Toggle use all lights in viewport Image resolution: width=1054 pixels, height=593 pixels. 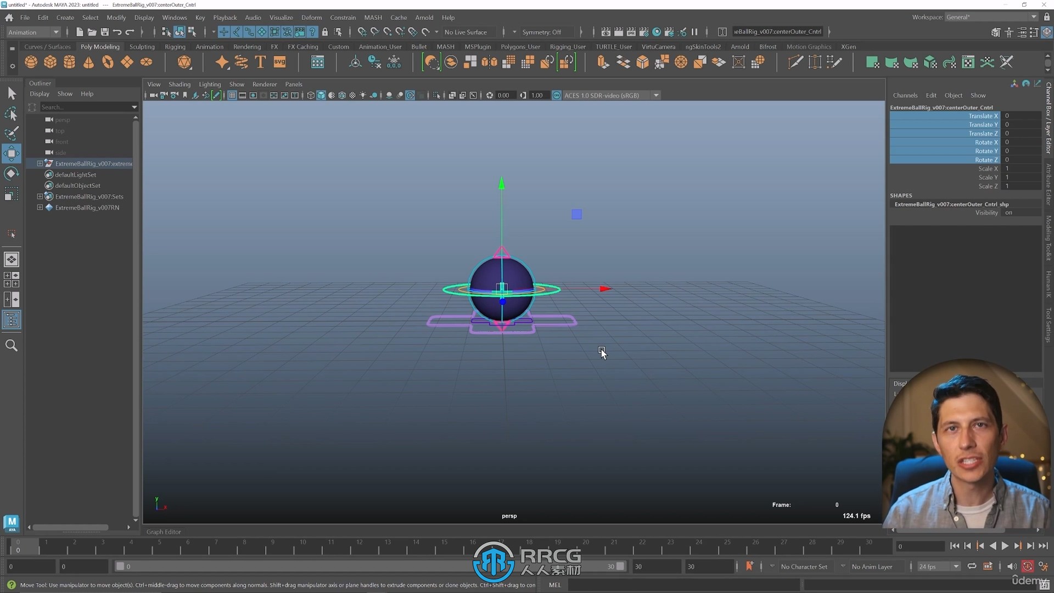pos(363,95)
